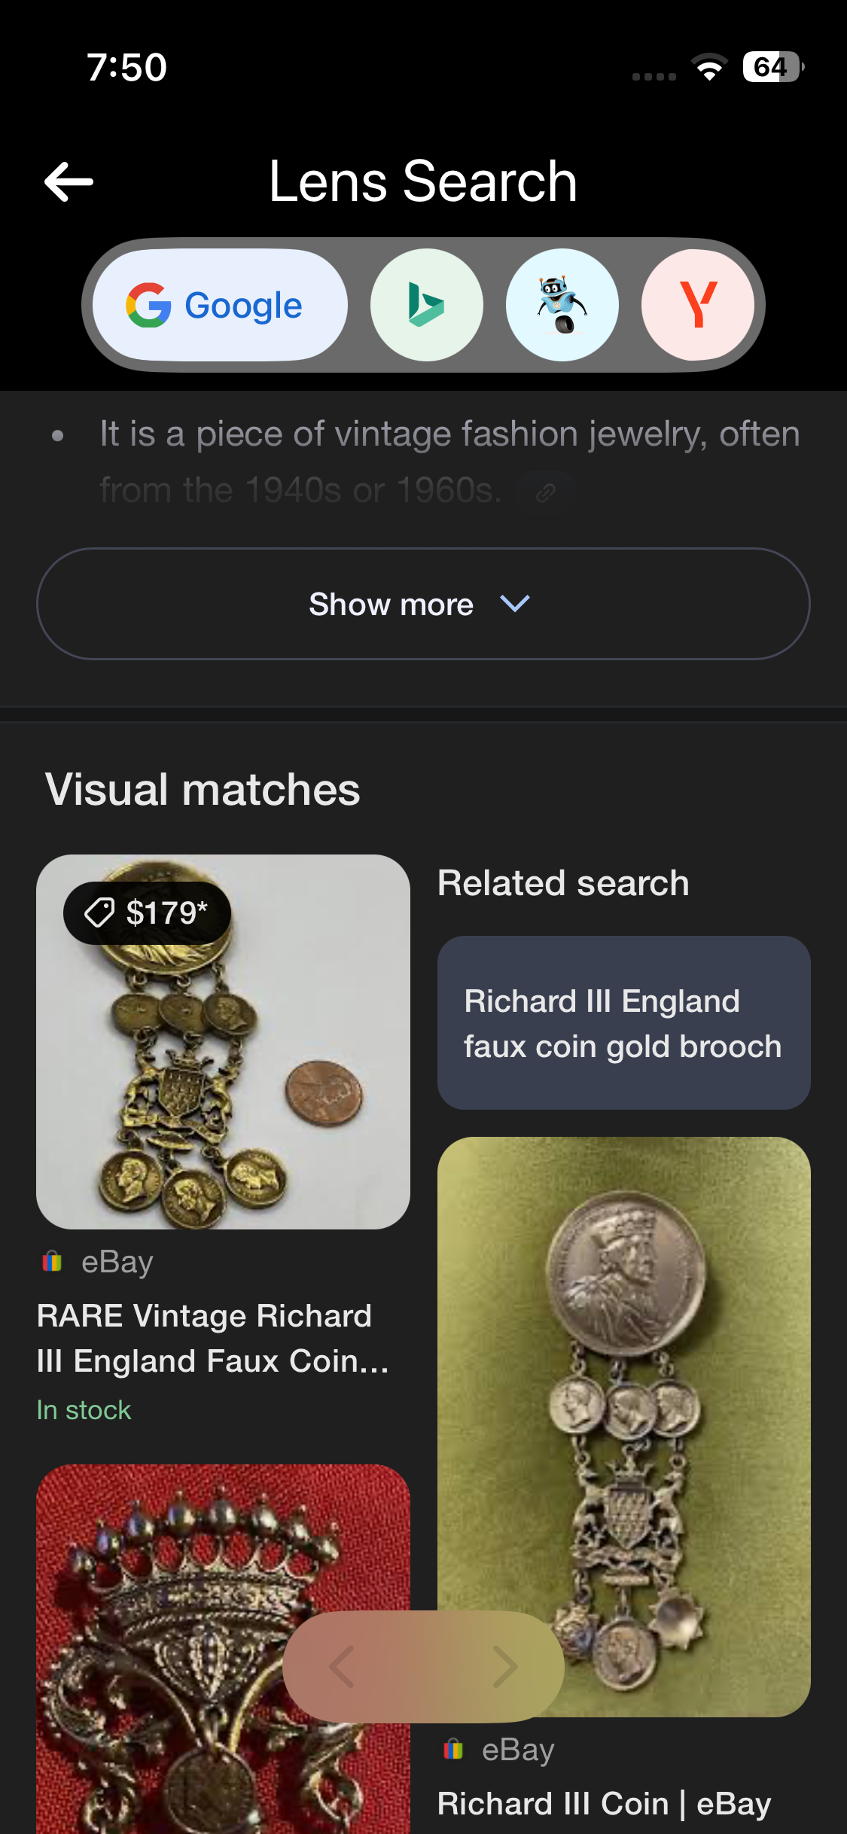This screenshot has width=847, height=1834.
Task: Select the robot mascot search engine icon
Action: click(x=562, y=305)
